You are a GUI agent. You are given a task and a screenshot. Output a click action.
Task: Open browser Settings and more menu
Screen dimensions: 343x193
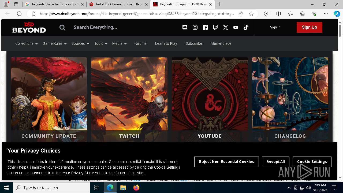click(x=326, y=14)
